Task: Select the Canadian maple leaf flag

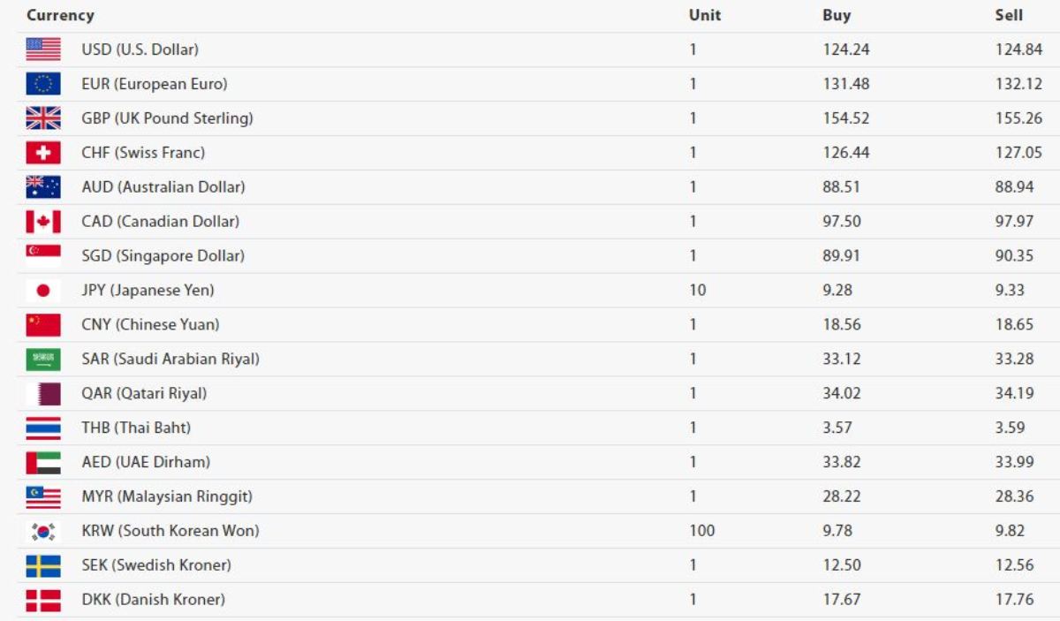Action: pyautogui.click(x=43, y=222)
